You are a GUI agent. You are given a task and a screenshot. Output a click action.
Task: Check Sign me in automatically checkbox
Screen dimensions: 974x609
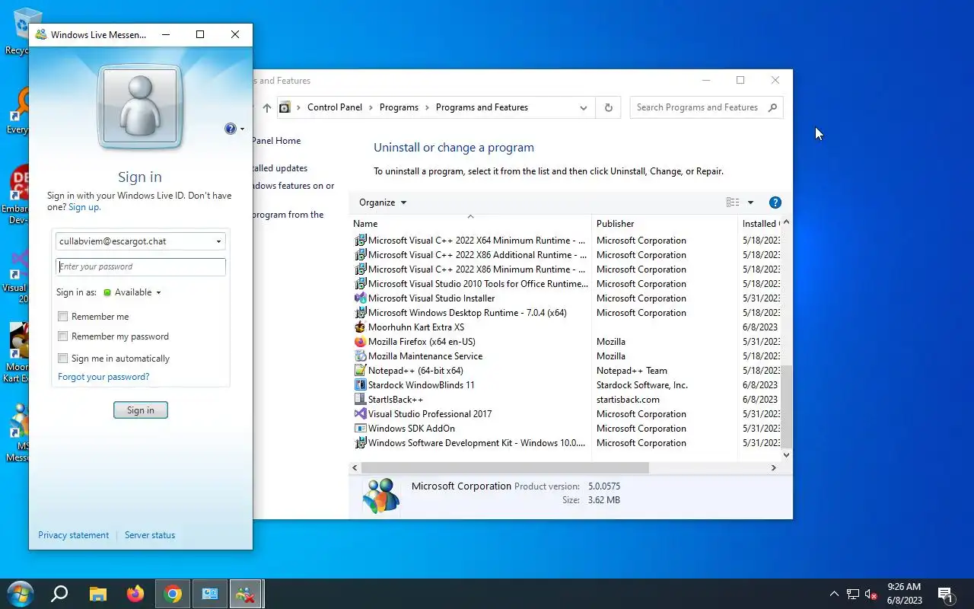63,359
